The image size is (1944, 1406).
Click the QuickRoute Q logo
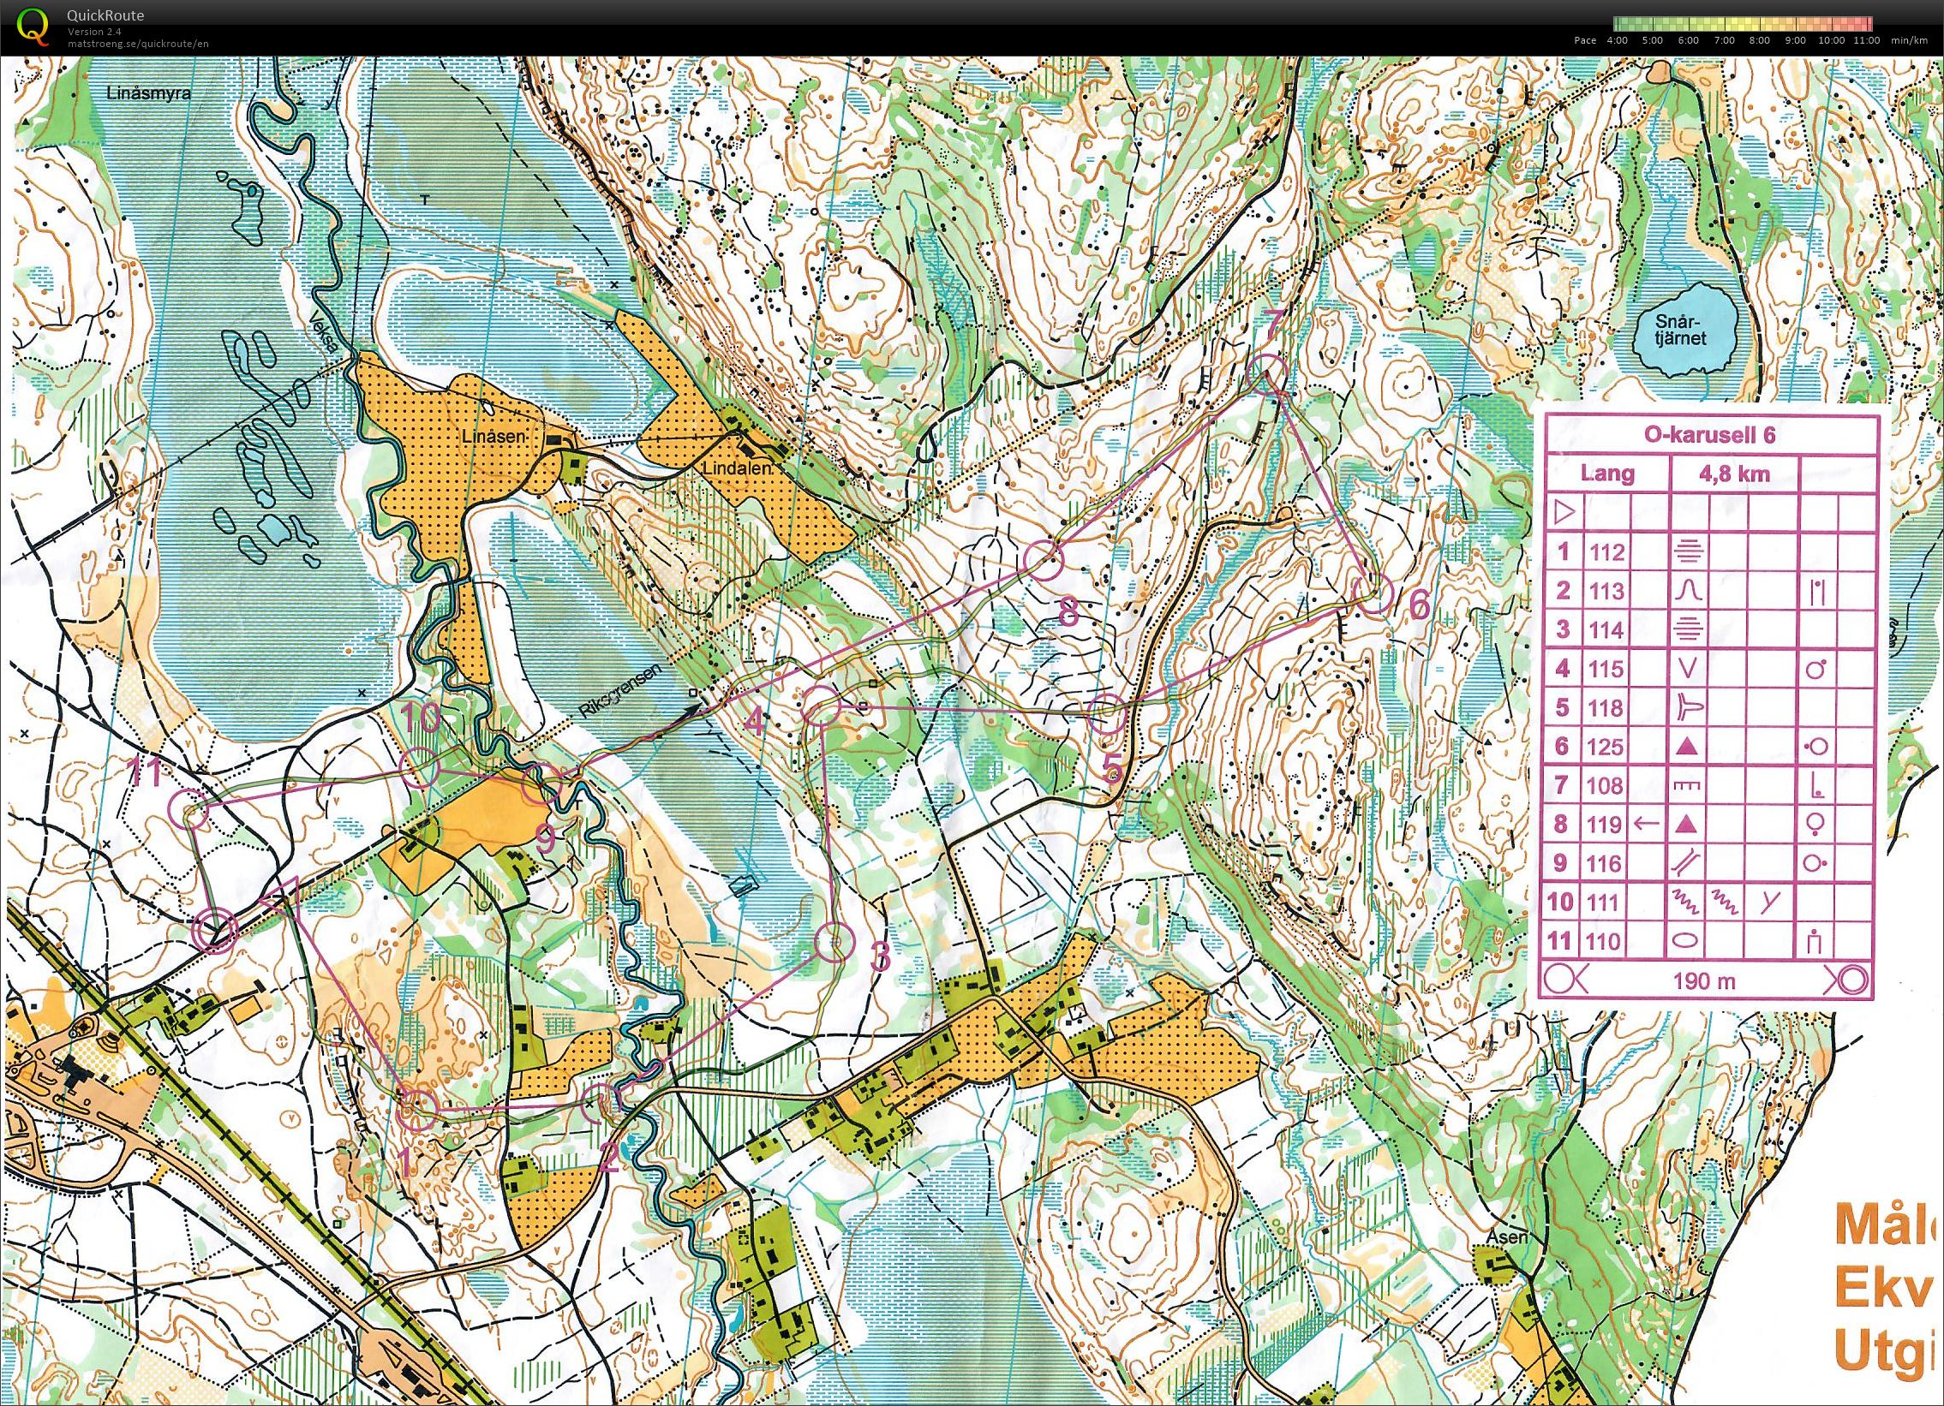point(33,25)
